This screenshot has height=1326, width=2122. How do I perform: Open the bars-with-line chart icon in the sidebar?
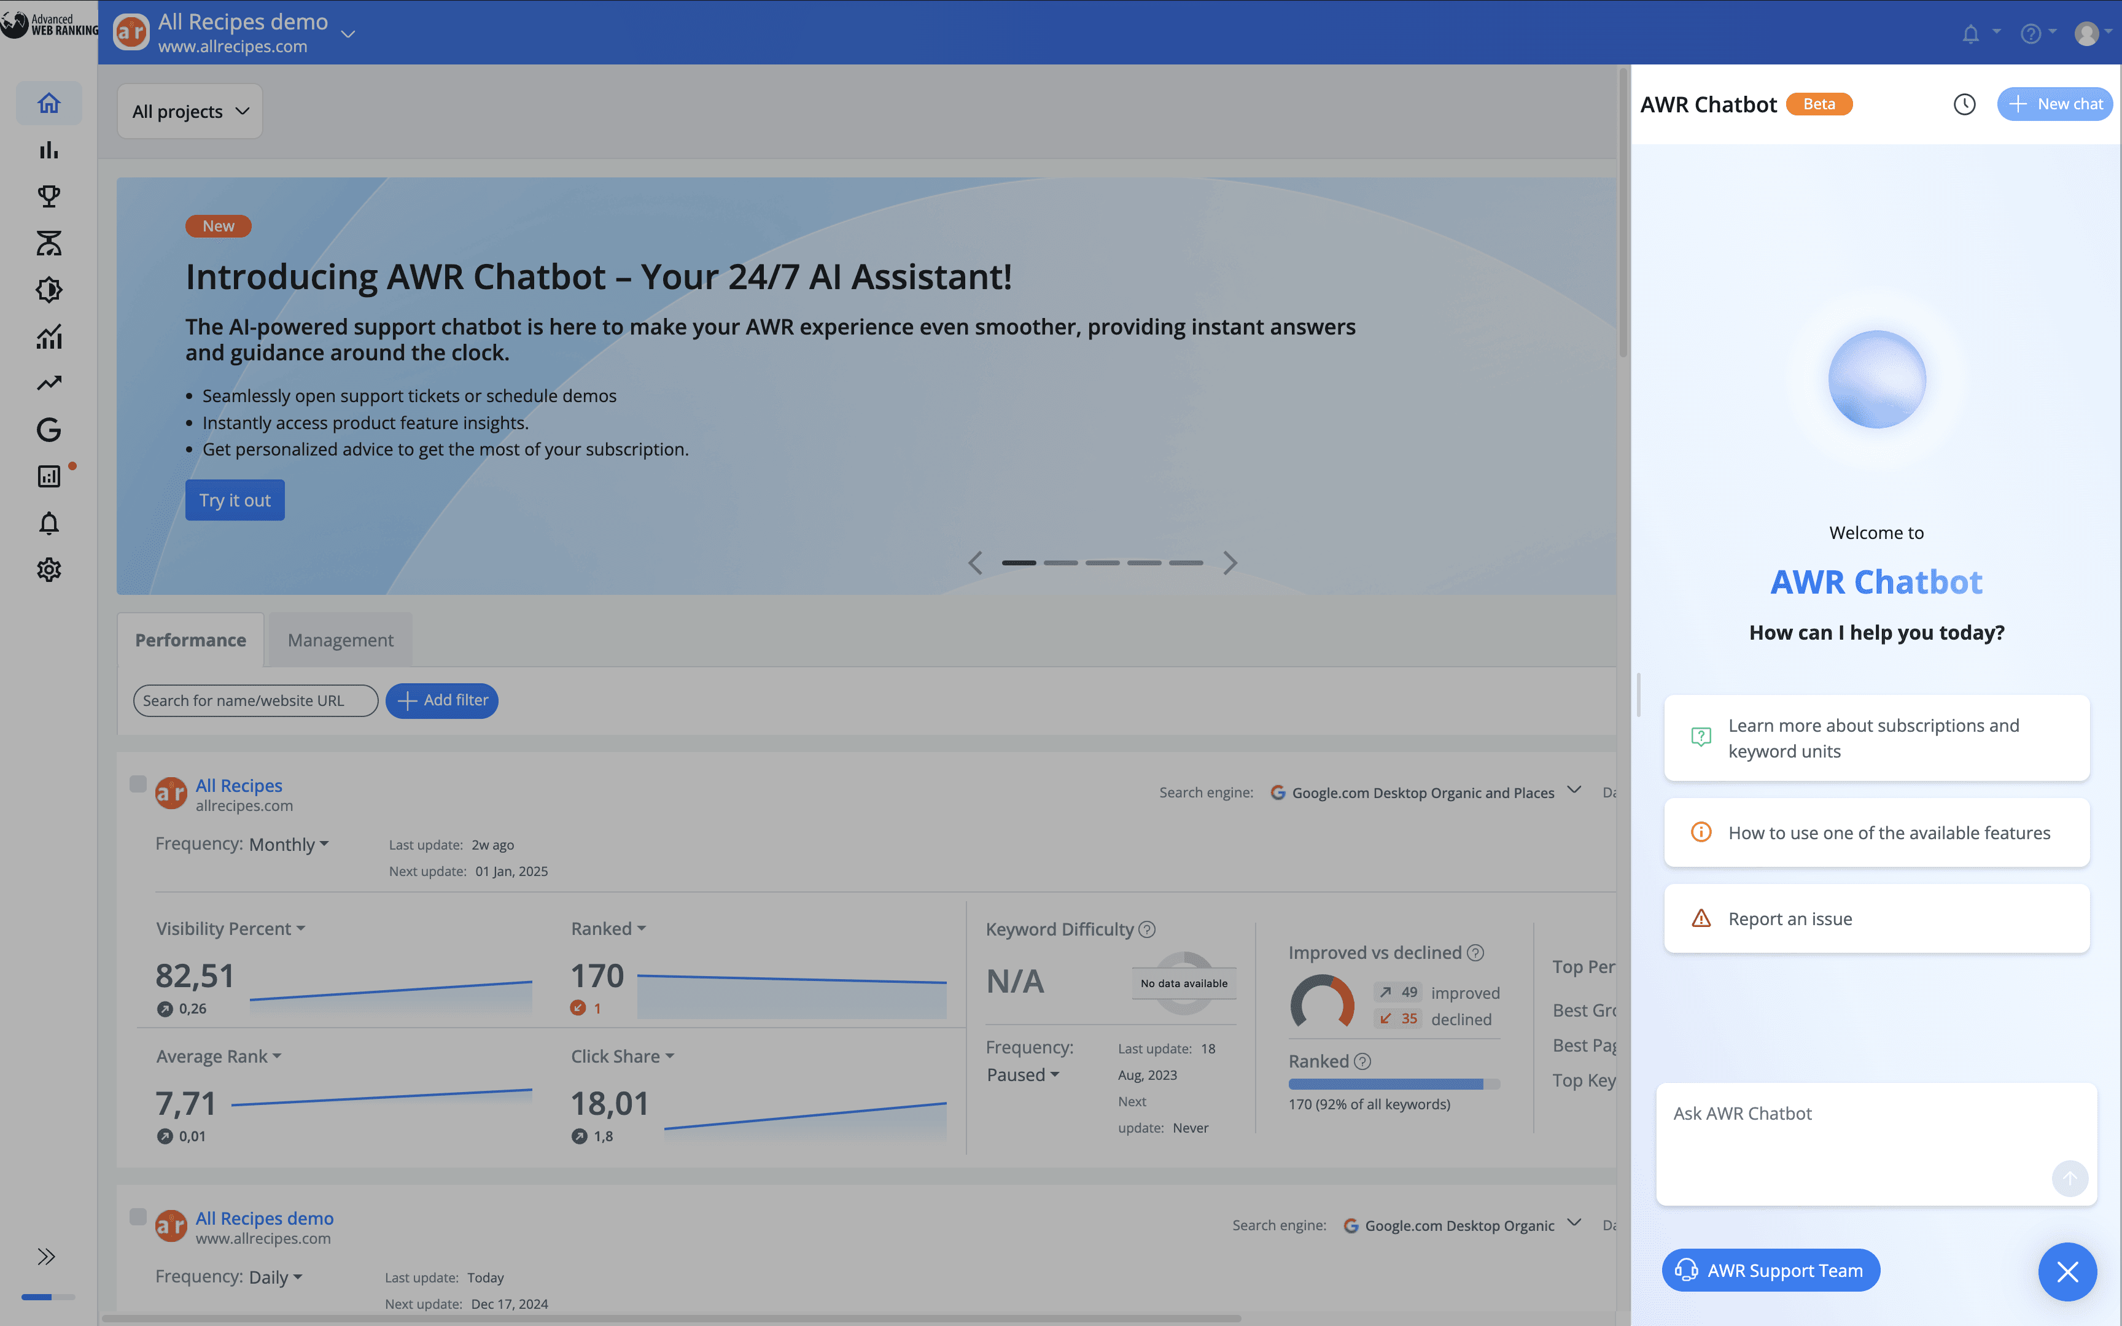point(49,337)
